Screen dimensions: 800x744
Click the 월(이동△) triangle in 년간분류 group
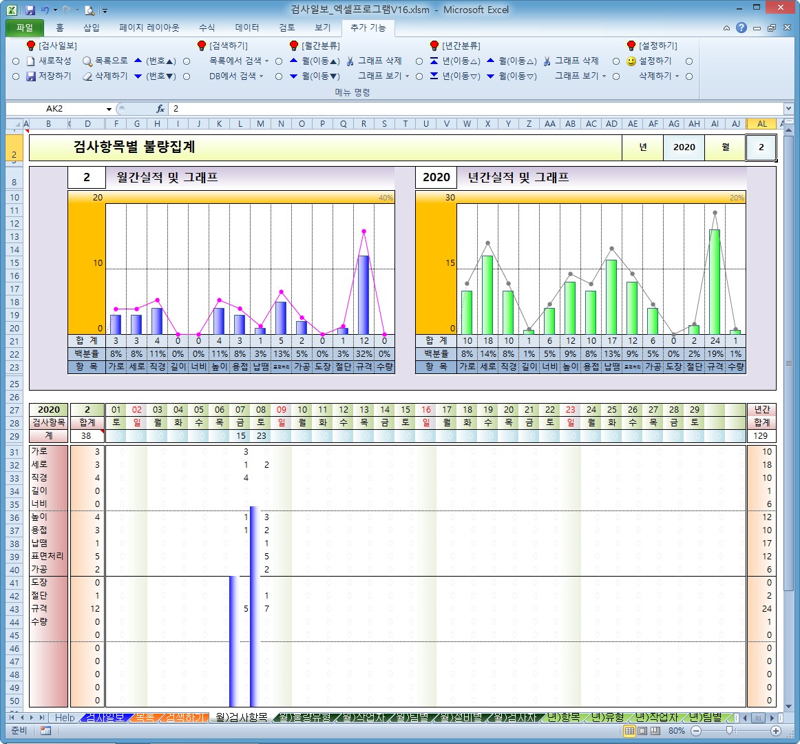tap(490, 61)
